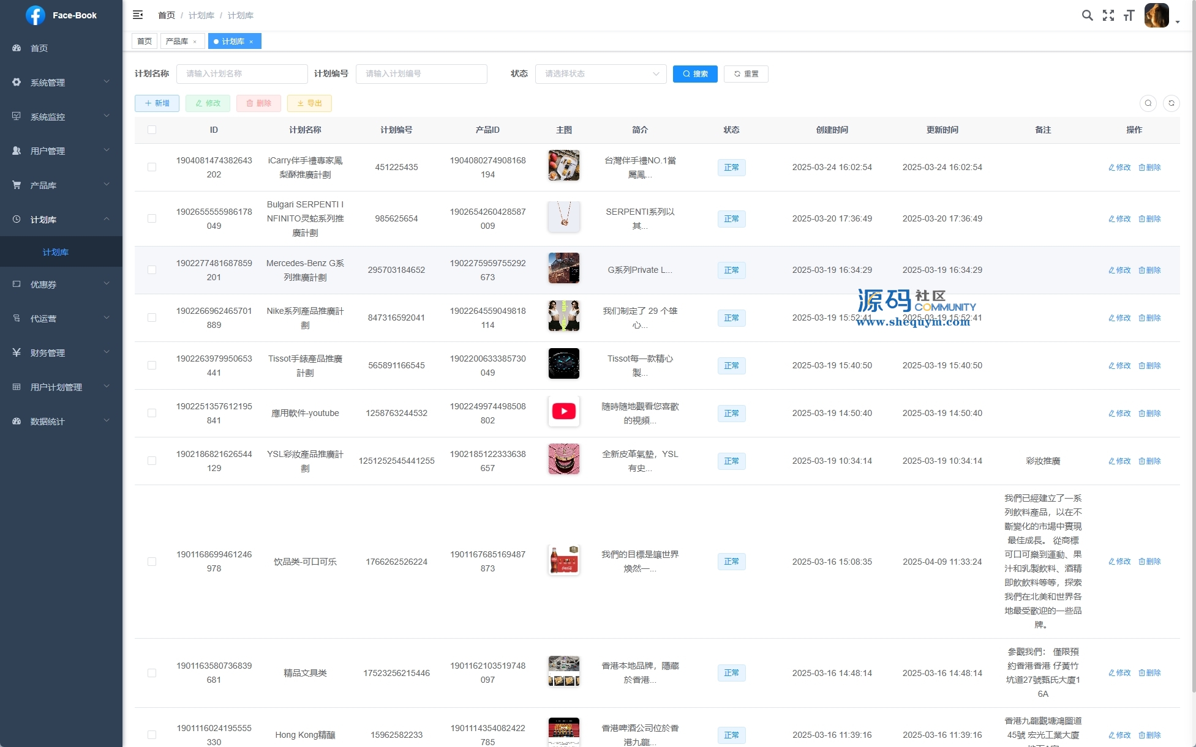The width and height of the screenshot is (1196, 747).
Task: Collapse sidebar with hamburger icon
Action: click(x=138, y=15)
